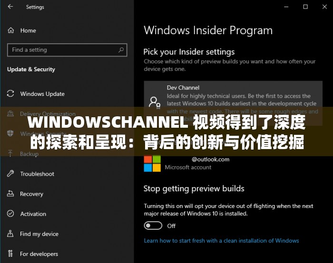Viewport: 333px width, 263px height.
Task: Open Troubleshoot settings page
Action: click(37, 174)
